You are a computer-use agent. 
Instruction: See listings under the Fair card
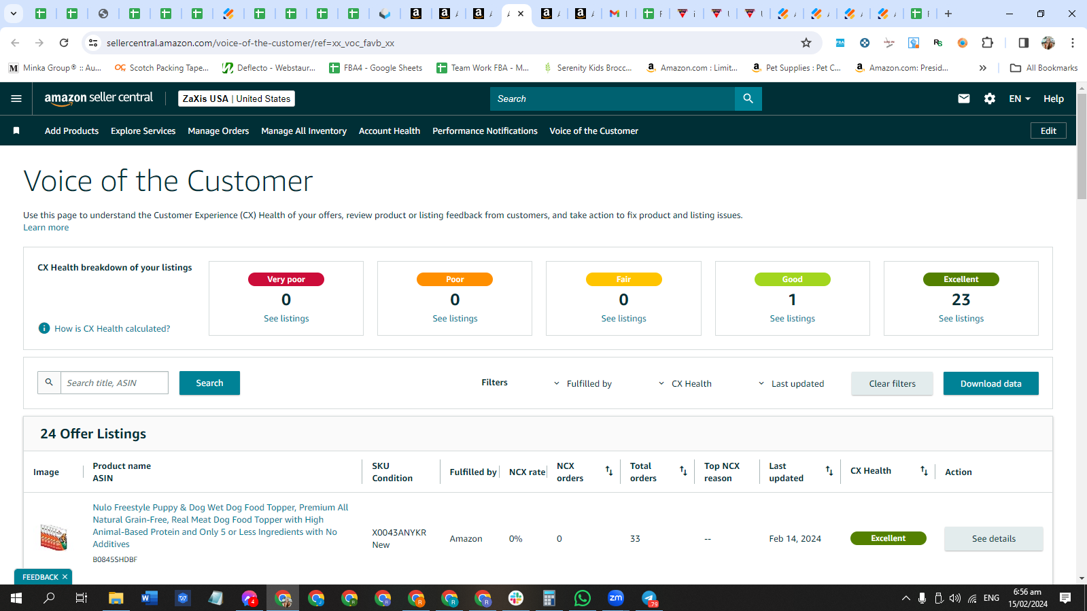(x=623, y=318)
